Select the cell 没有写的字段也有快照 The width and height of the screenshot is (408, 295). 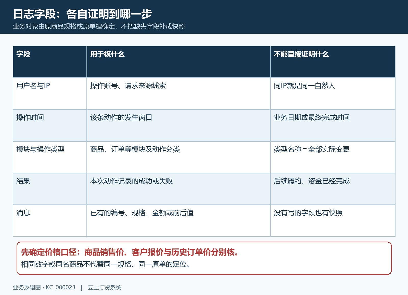(333, 221)
